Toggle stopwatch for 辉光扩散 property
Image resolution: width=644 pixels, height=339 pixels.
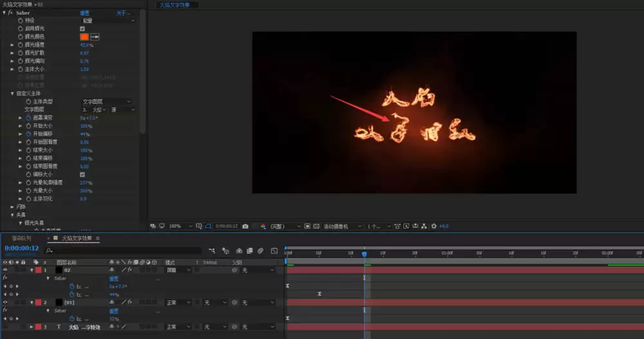[x=20, y=53]
